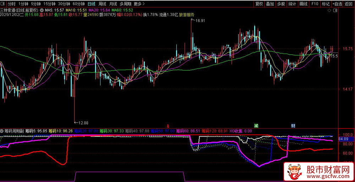Click the green 减 marker under the chart
The height and width of the screenshot is (182, 355).
(256, 126)
